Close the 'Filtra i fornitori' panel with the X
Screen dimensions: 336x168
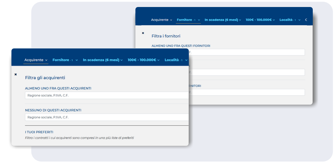[143, 33]
